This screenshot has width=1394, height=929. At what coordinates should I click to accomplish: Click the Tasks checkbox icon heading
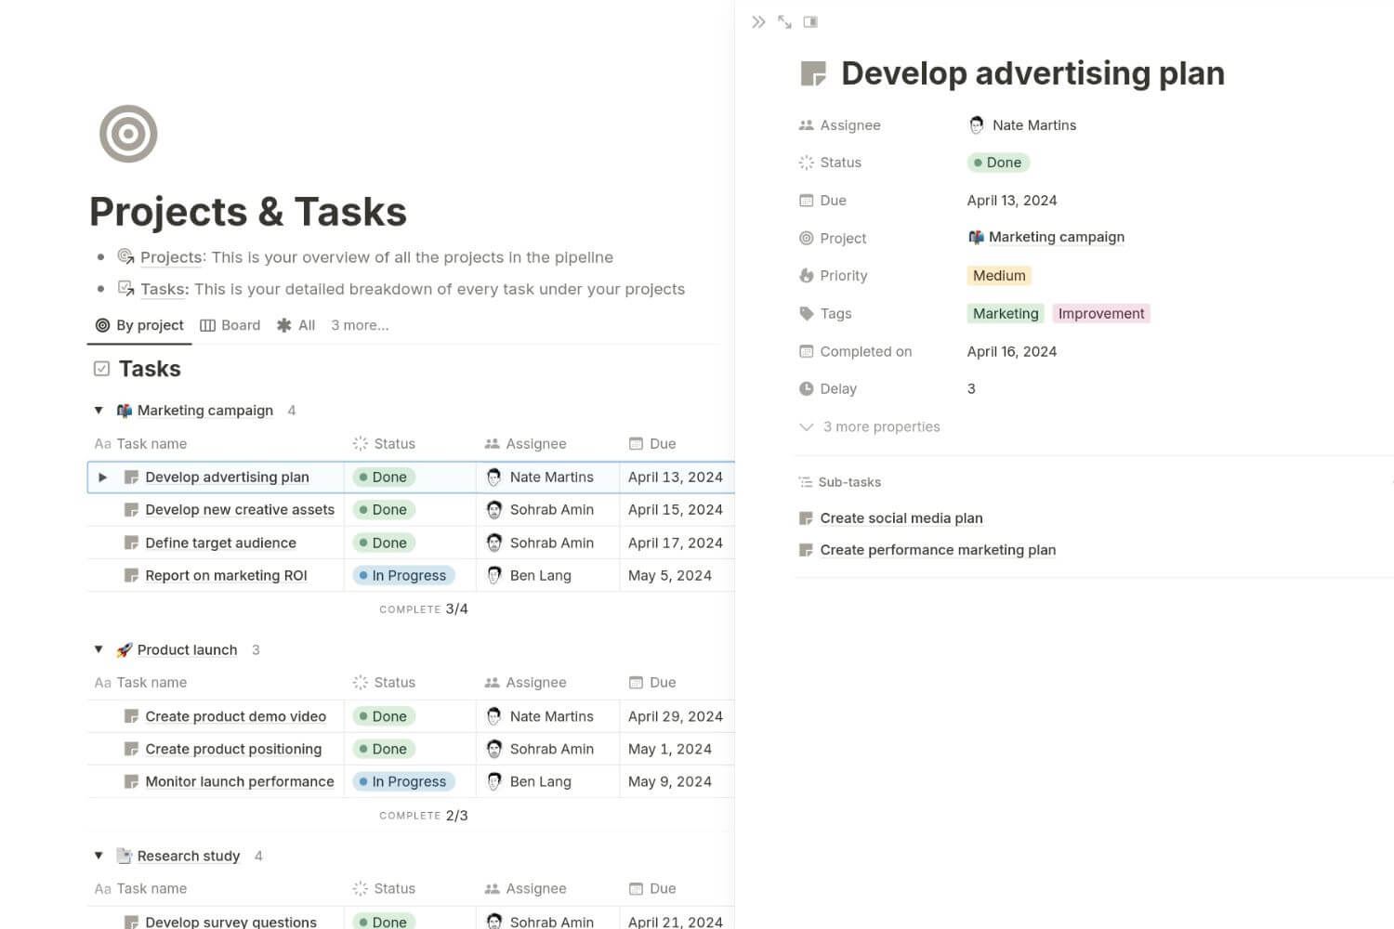pyautogui.click(x=102, y=369)
